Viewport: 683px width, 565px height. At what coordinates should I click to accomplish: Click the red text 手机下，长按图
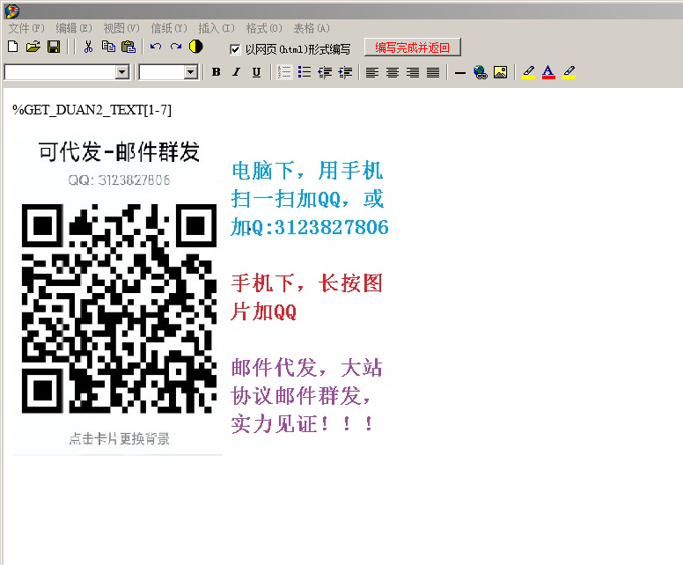tap(307, 283)
